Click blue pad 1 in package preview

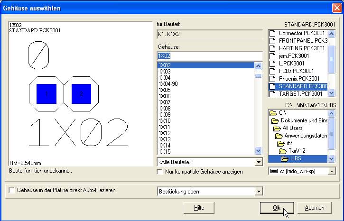click(46, 94)
